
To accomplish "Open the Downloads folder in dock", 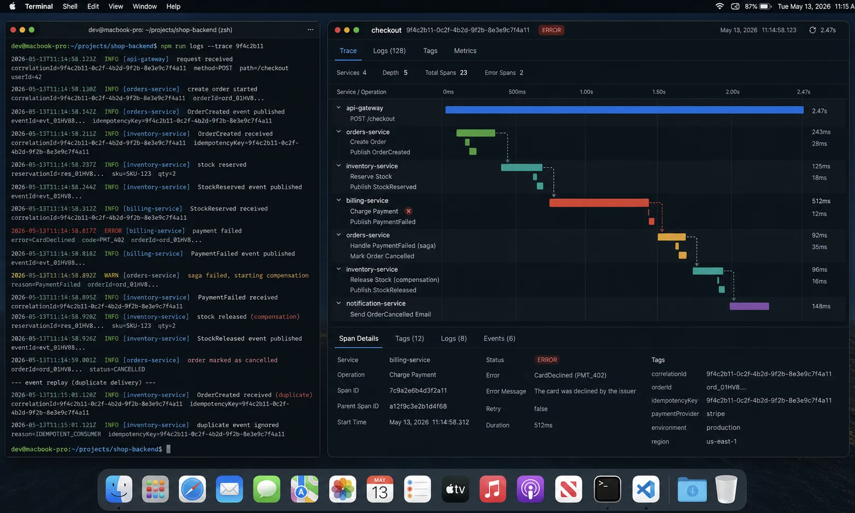I will [x=692, y=489].
